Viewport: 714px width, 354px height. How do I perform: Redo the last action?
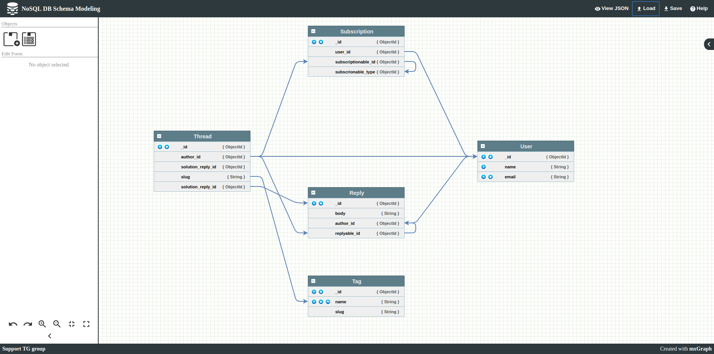[x=28, y=324]
